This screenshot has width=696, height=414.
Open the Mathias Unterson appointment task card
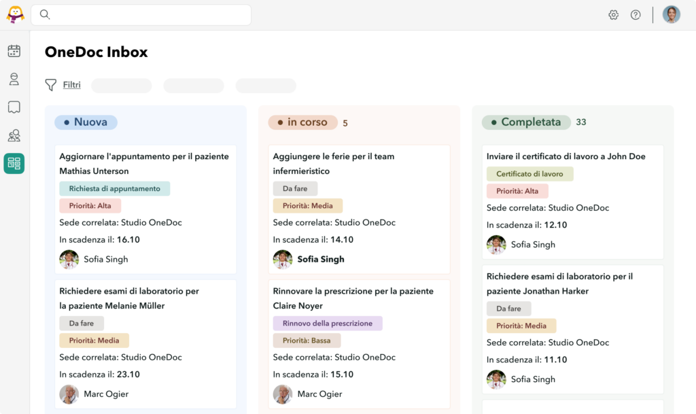(x=145, y=207)
